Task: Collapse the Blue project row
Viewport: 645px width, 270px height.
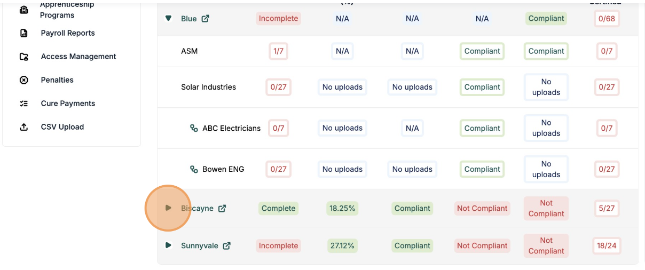Action: pyautogui.click(x=169, y=18)
